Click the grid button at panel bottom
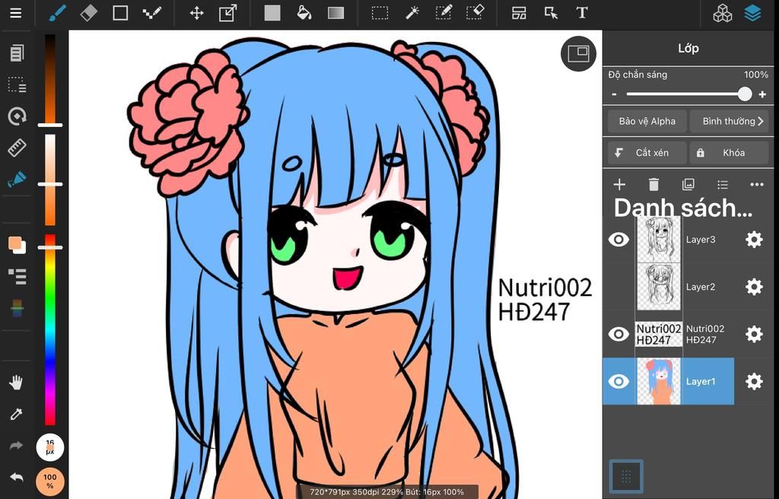This screenshot has width=779, height=499. 626,477
